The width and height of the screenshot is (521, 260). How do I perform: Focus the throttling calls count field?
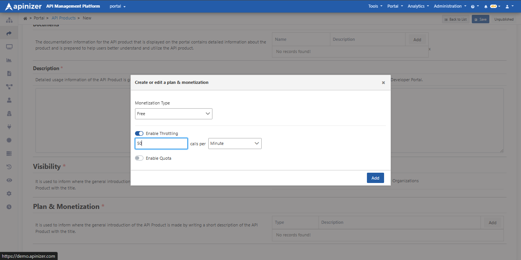(161, 143)
